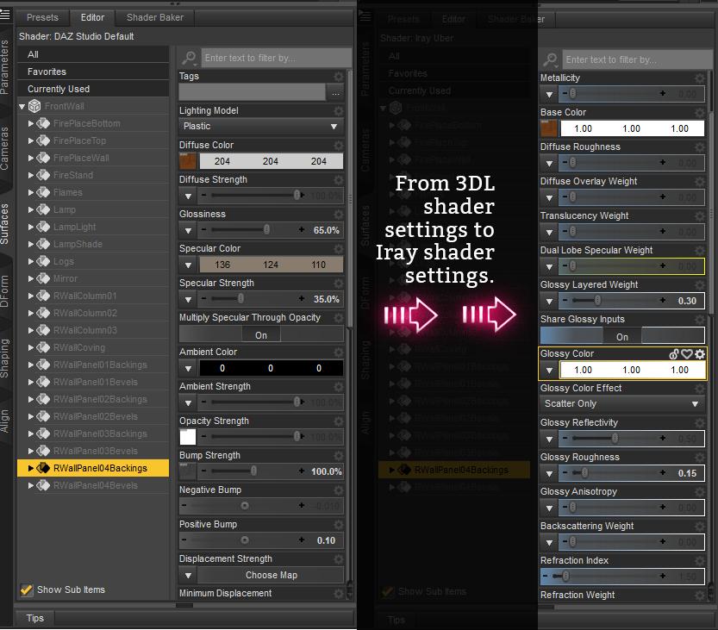Click the Tags ellipsis browse button

coord(335,93)
